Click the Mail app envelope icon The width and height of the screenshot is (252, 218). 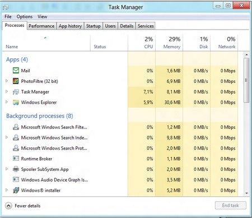pyautogui.click(x=16, y=71)
